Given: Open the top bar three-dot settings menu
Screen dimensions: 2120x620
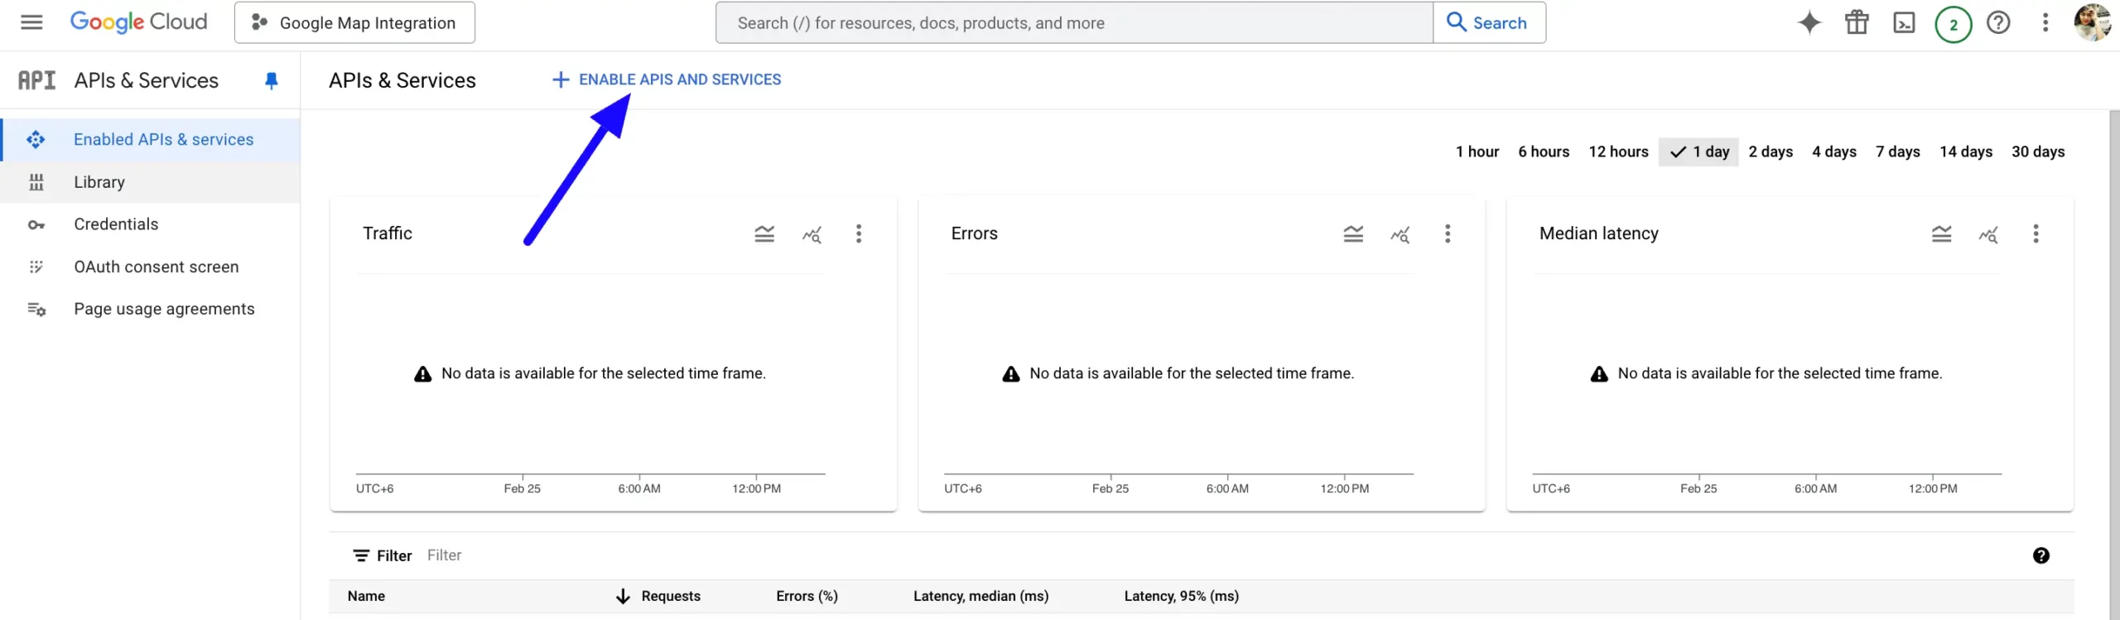Looking at the screenshot, I should pos(2045,22).
